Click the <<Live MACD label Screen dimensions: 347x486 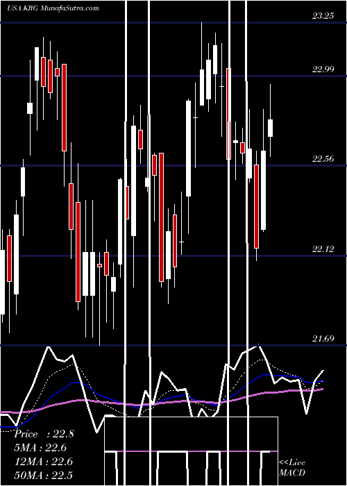point(292,468)
